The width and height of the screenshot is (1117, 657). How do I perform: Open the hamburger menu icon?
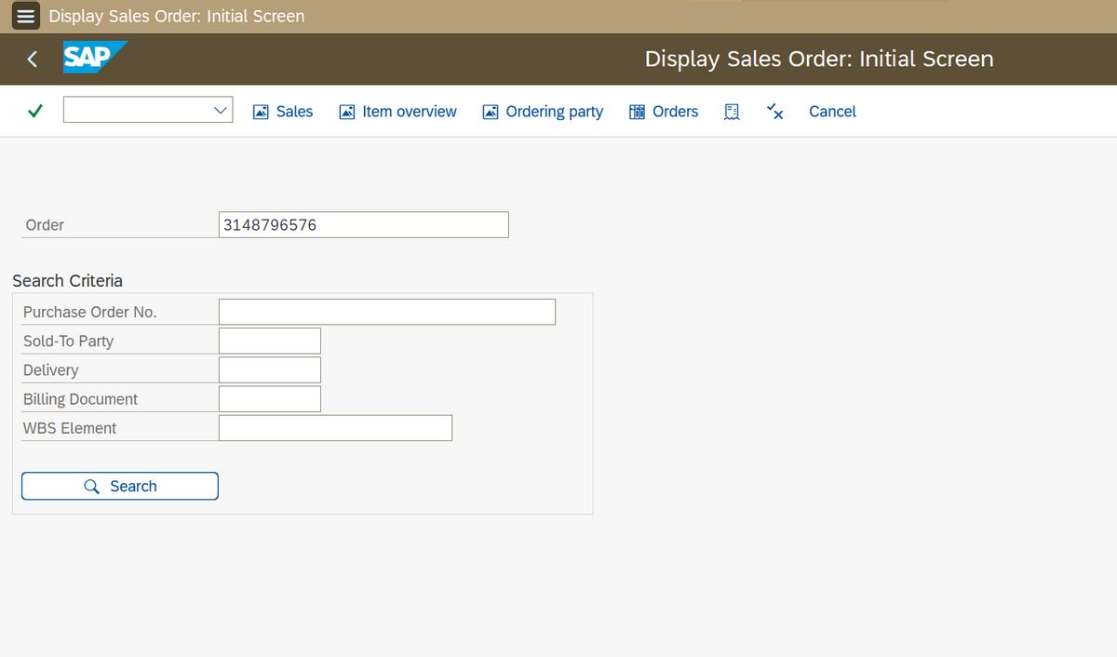click(x=25, y=16)
